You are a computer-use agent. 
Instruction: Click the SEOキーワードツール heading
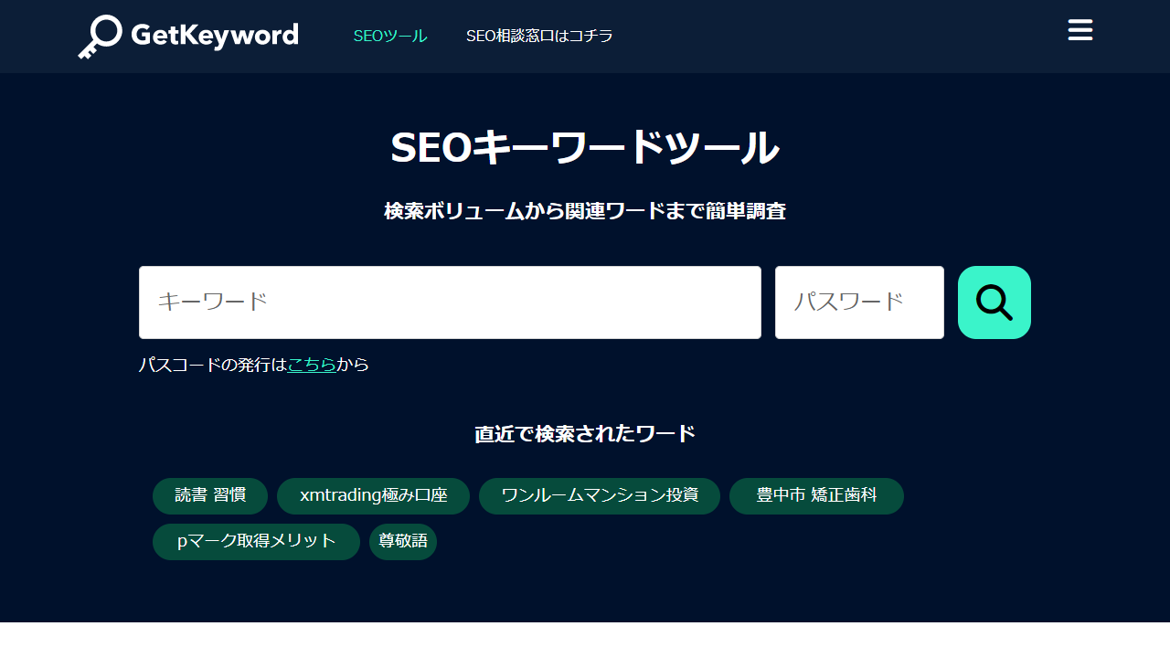pos(585,147)
